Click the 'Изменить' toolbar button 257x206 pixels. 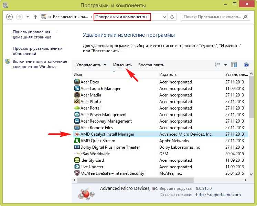(122, 65)
